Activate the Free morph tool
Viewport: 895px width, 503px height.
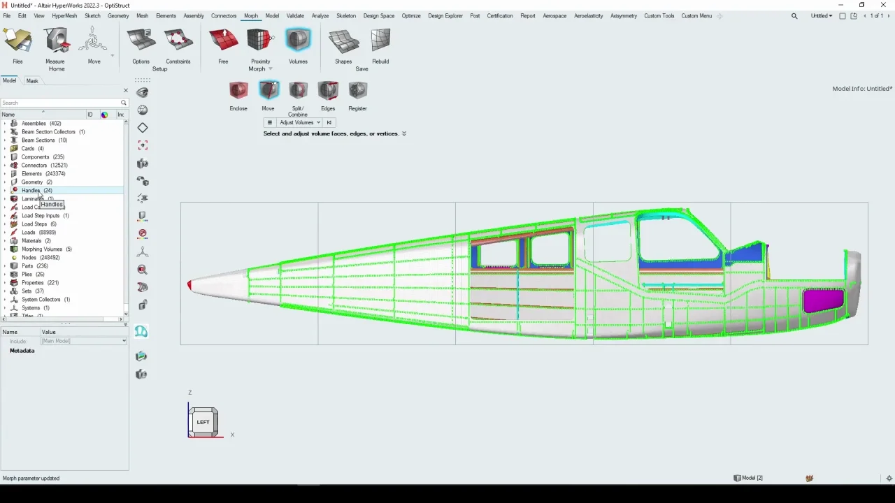click(x=223, y=46)
